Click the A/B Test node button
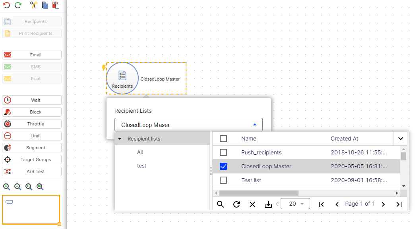Screen dimensions: 415x229 coord(32,171)
